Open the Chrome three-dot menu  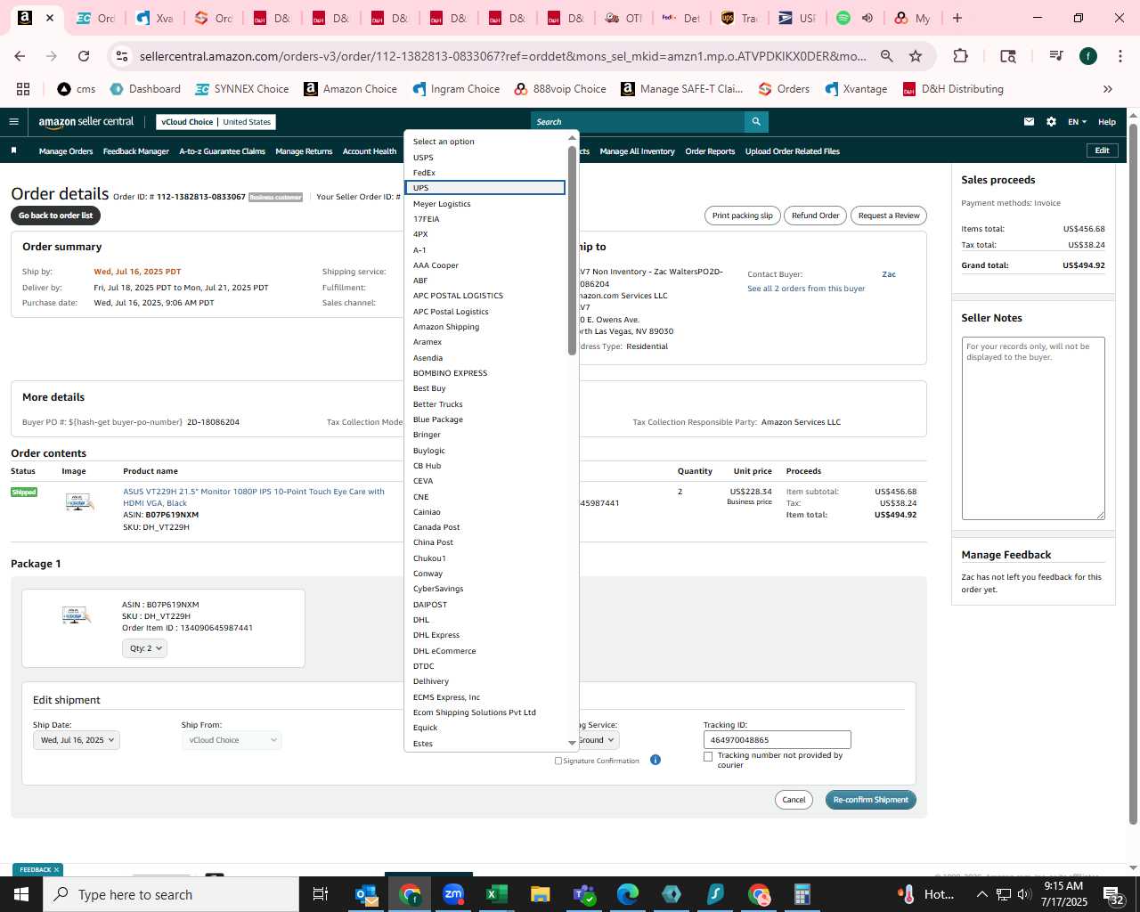[1120, 56]
